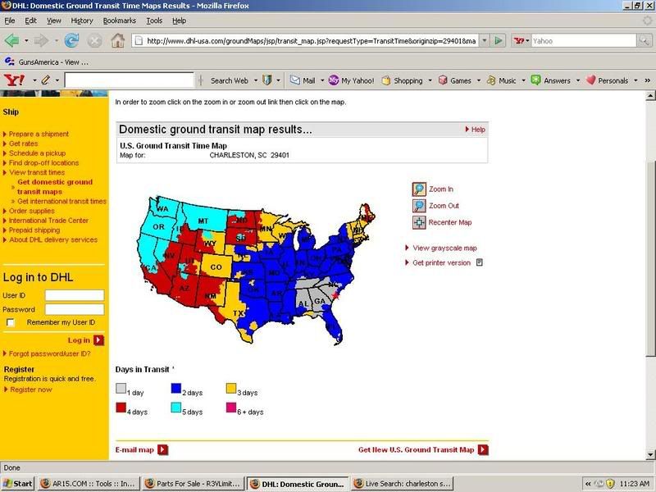Expand the Shopping dropdown arrow

click(430, 80)
